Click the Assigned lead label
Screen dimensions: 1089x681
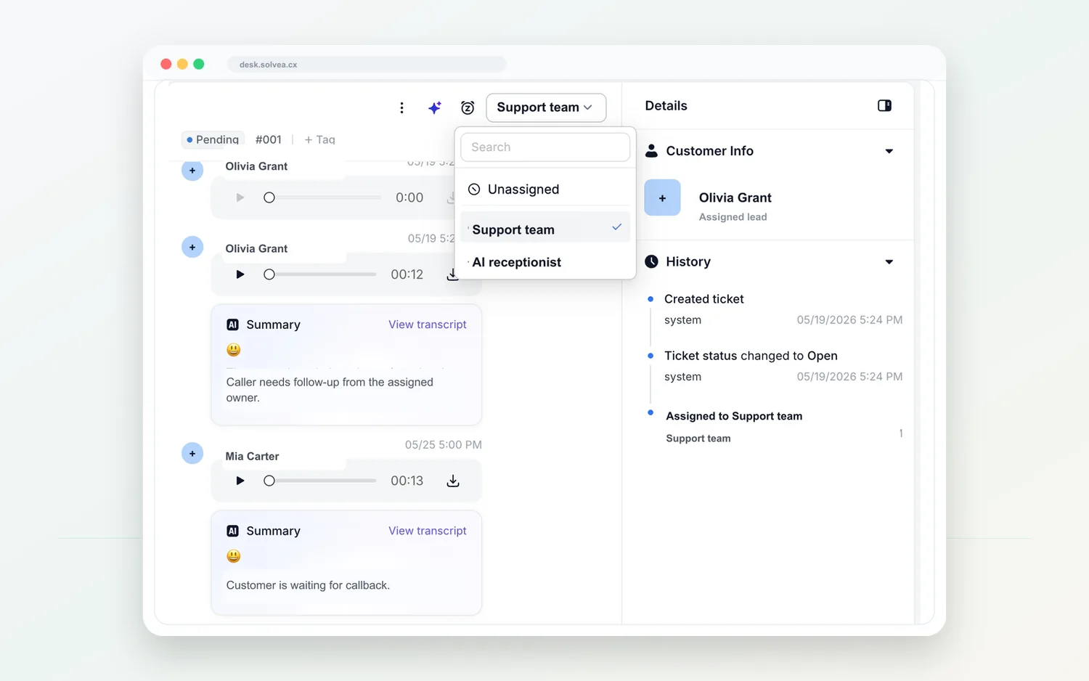pyautogui.click(x=733, y=217)
